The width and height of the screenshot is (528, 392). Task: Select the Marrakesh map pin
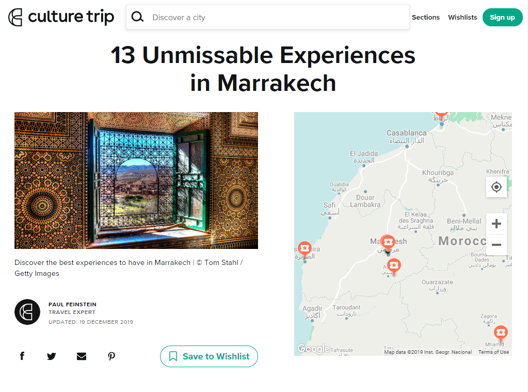tap(388, 243)
